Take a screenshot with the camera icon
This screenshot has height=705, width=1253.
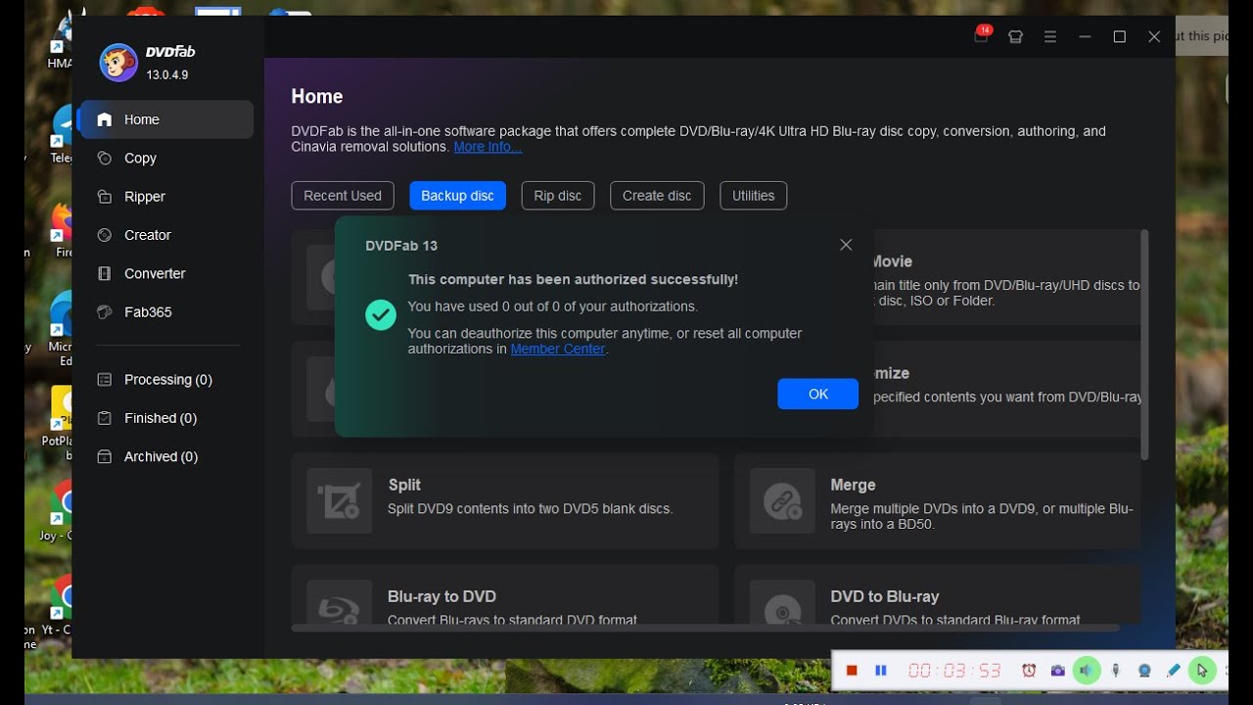click(1057, 671)
